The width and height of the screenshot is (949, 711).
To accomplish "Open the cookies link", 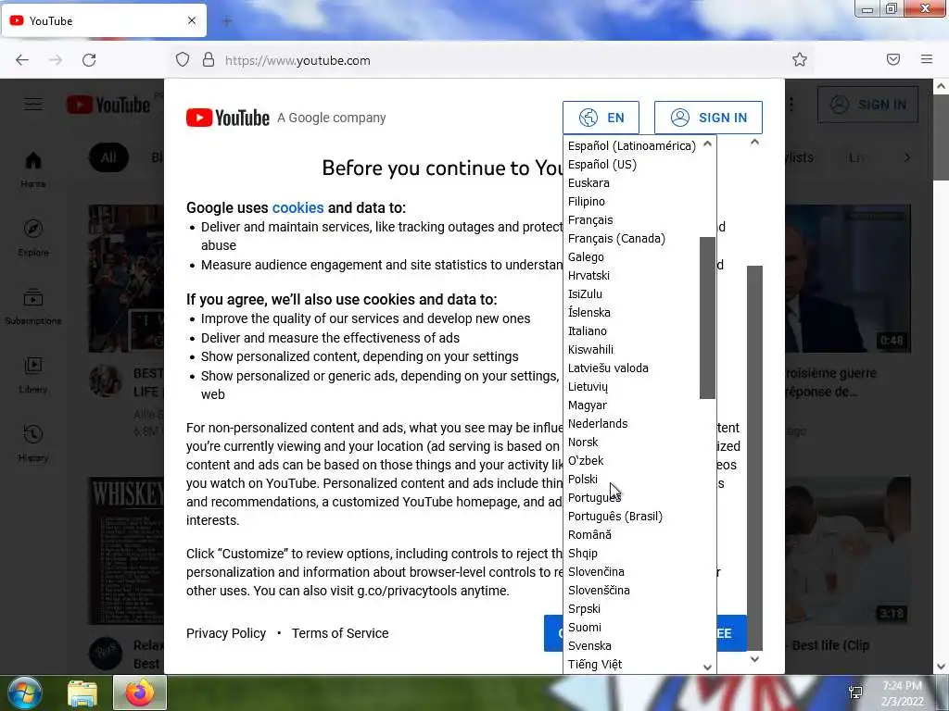I will pyautogui.click(x=297, y=207).
